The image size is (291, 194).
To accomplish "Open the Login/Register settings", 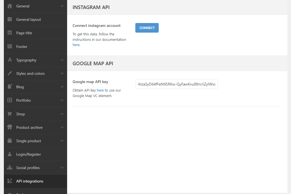I will click(x=35, y=154).
